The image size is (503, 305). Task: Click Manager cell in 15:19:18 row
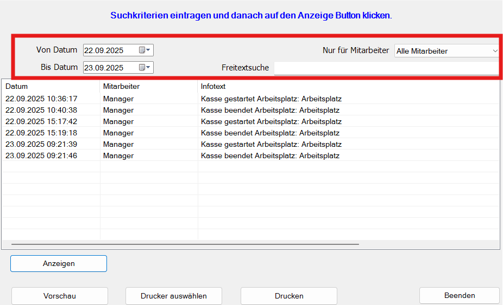pos(118,133)
